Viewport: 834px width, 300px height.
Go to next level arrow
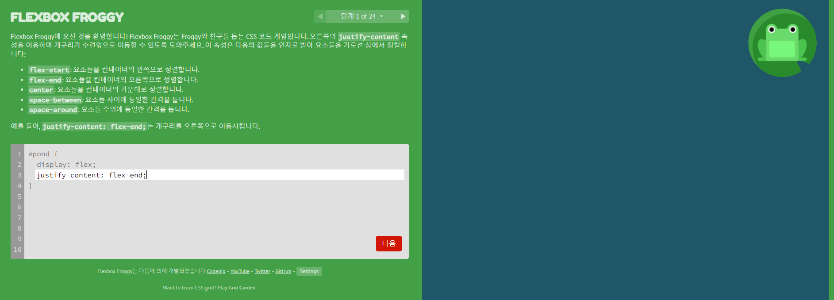coord(403,16)
